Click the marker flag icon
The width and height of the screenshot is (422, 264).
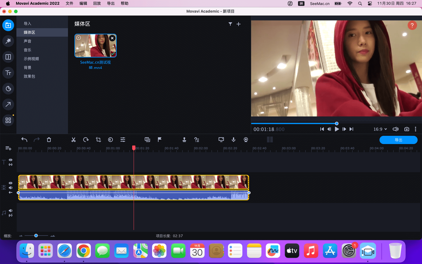coord(160,140)
